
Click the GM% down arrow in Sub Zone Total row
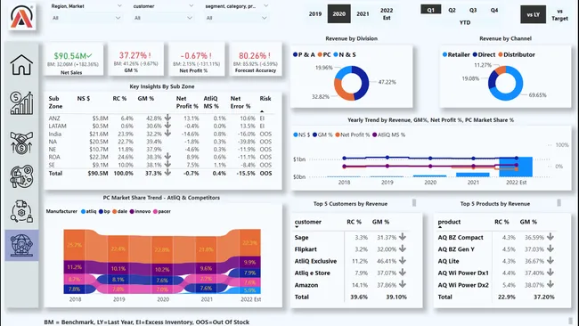pos(167,173)
